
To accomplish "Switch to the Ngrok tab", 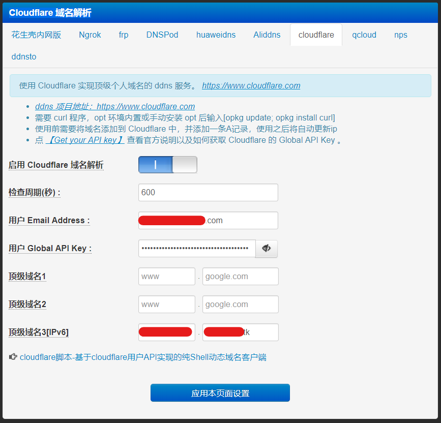I will coord(90,35).
